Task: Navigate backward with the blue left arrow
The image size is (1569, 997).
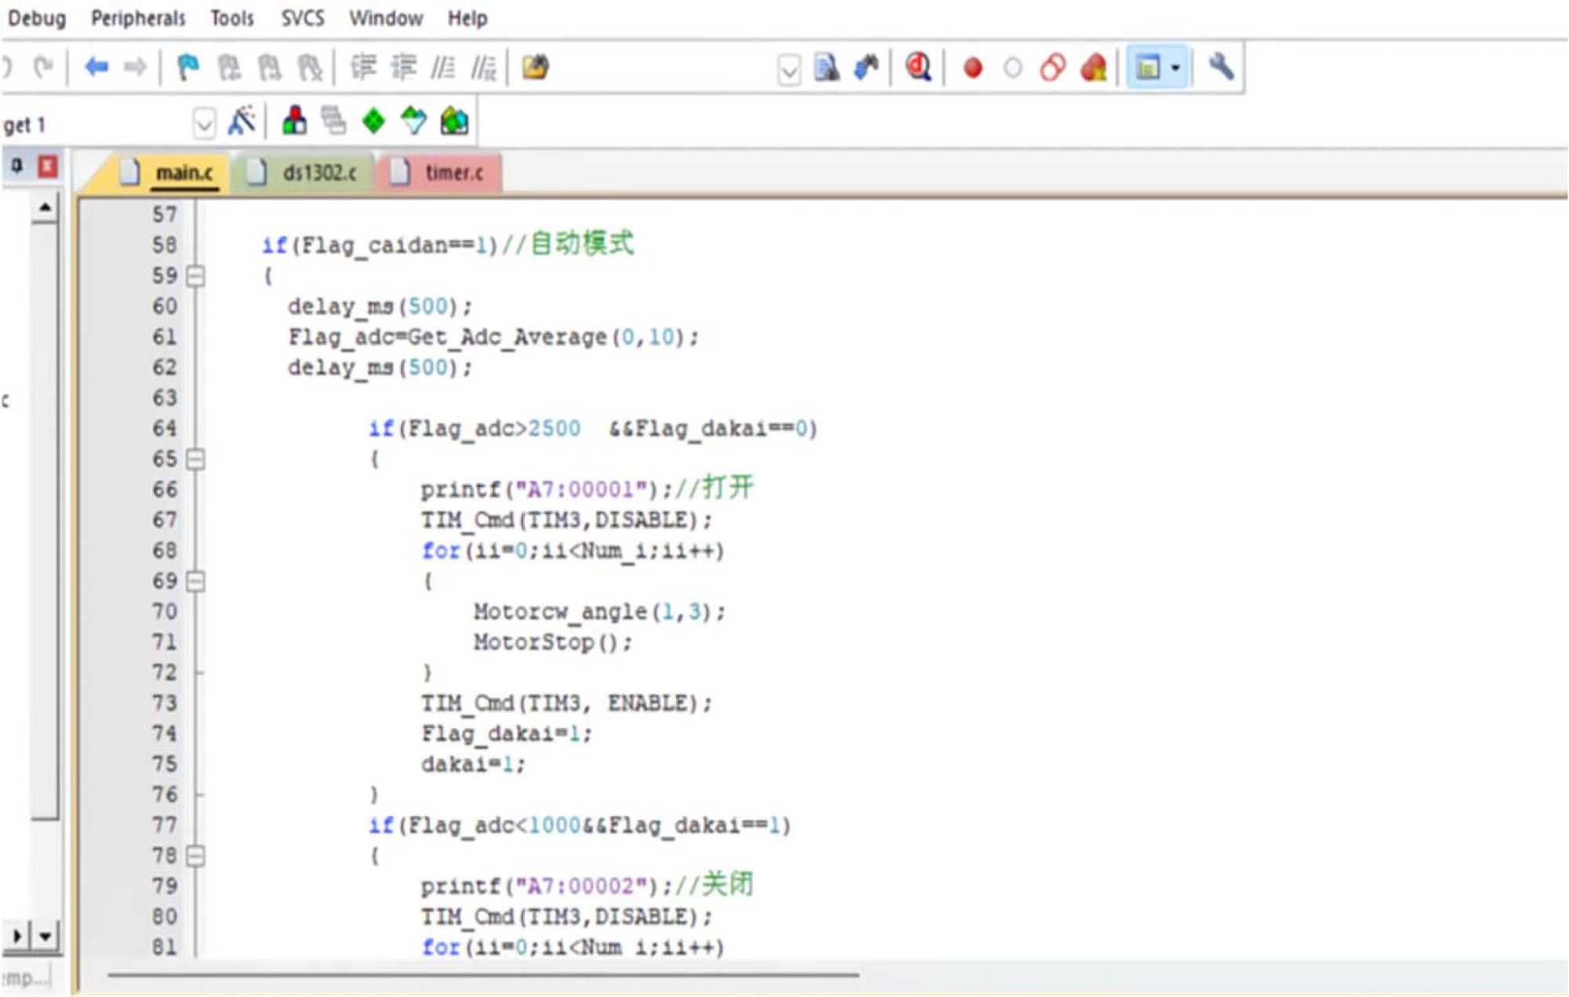Action: click(96, 68)
